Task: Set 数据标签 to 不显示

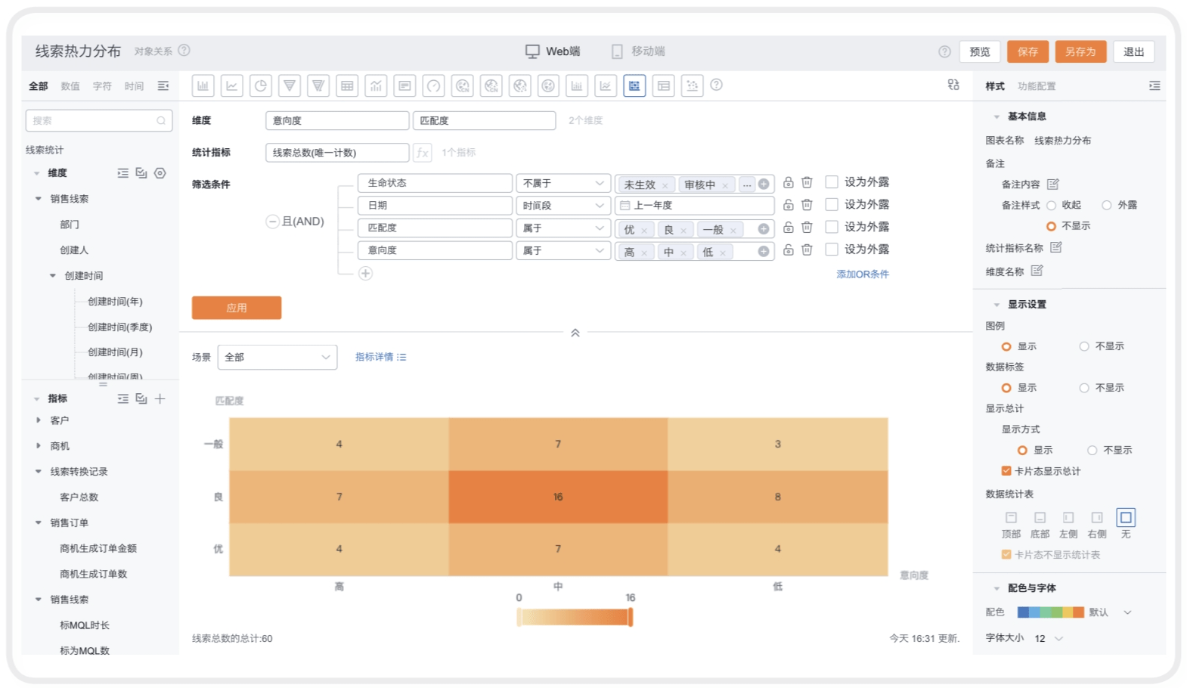Action: click(x=1084, y=388)
